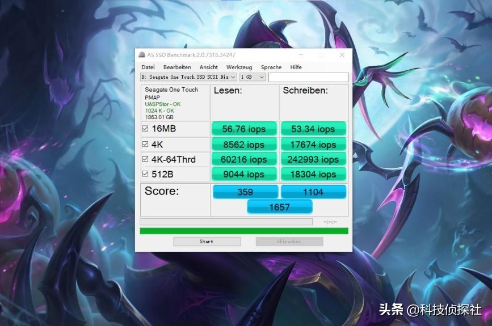Click the UASPStor - OK status text
The image size is (492, 326).
pos(162,104)
